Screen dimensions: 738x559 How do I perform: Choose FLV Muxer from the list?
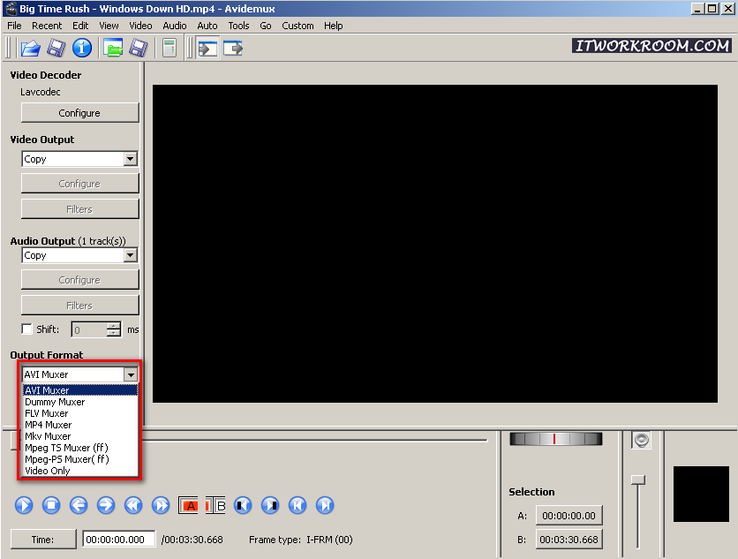click(80, 413)
